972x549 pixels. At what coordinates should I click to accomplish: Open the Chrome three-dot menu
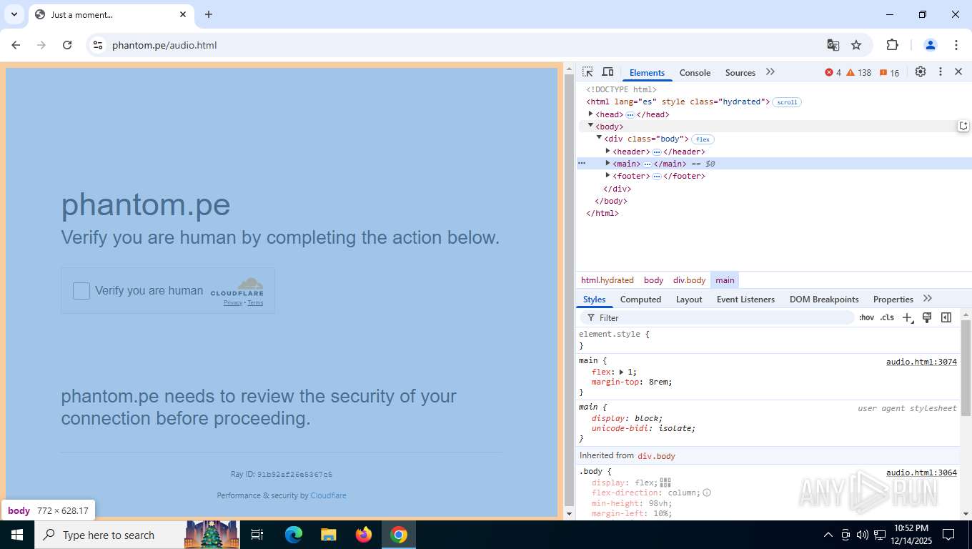coord(956,45)
